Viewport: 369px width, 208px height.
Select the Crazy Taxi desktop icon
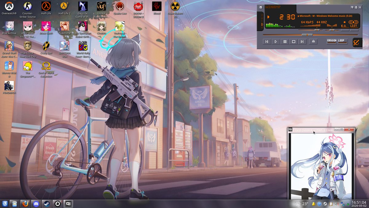point(46,48)
